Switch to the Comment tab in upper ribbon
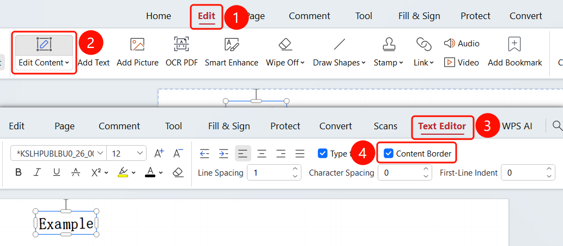563x246 pixels. [x=309, y=16]
